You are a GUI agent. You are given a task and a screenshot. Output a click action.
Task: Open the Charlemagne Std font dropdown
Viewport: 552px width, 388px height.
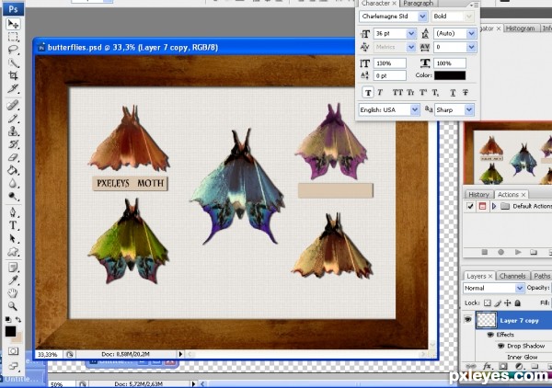(x=422, y=17)
